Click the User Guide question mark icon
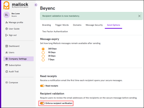 (7, 29)
